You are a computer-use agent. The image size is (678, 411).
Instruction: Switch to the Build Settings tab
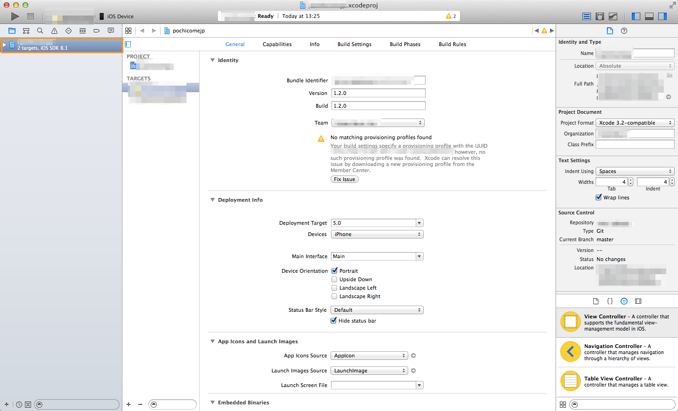(x=355, y=44)
